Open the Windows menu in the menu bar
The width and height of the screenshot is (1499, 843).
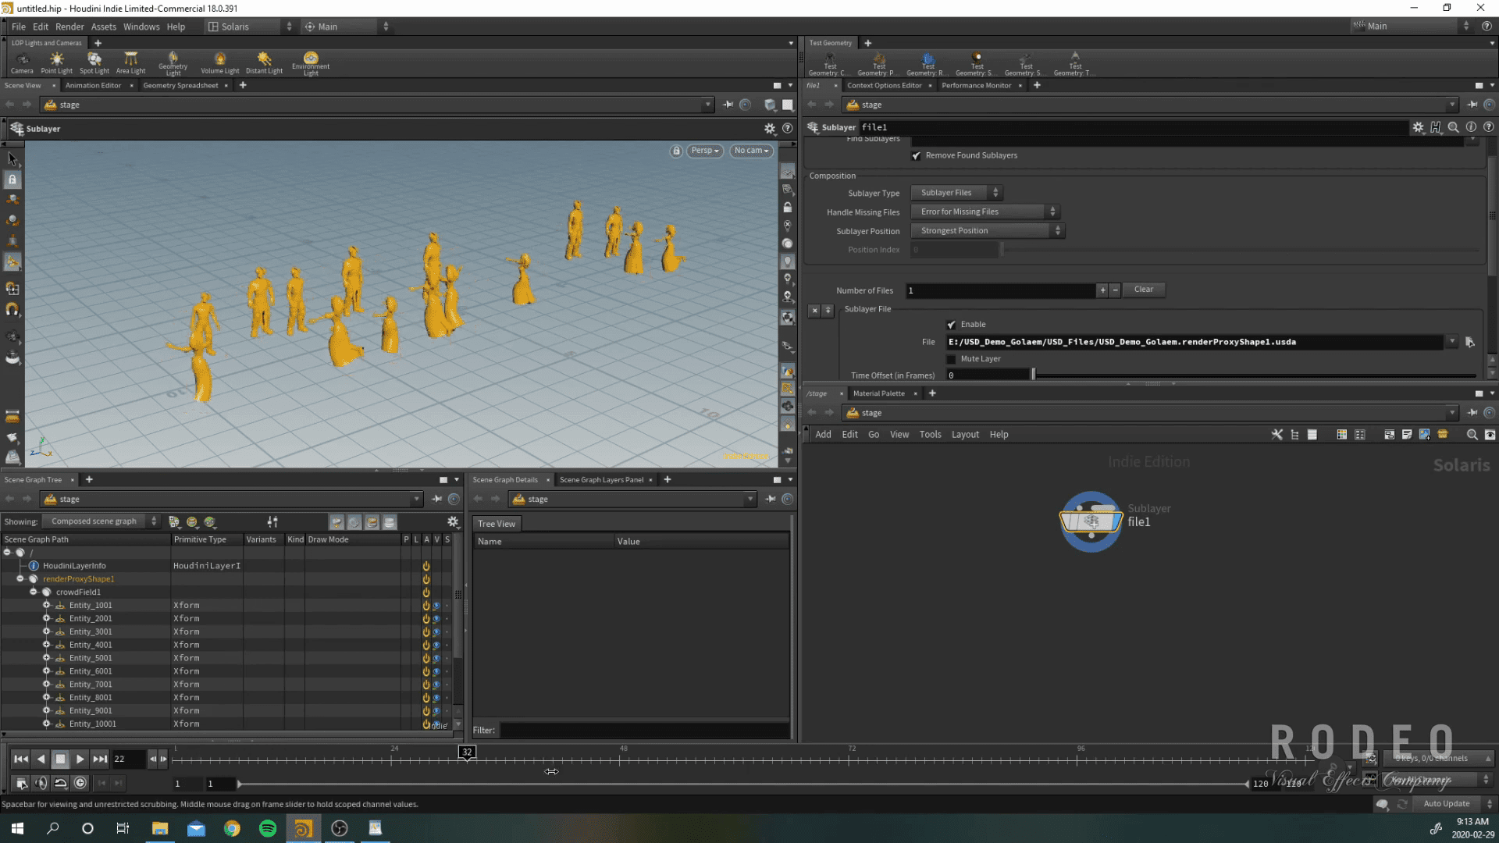click(141, 27)
